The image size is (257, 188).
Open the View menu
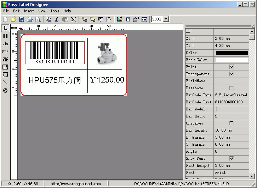click(42, 11)
